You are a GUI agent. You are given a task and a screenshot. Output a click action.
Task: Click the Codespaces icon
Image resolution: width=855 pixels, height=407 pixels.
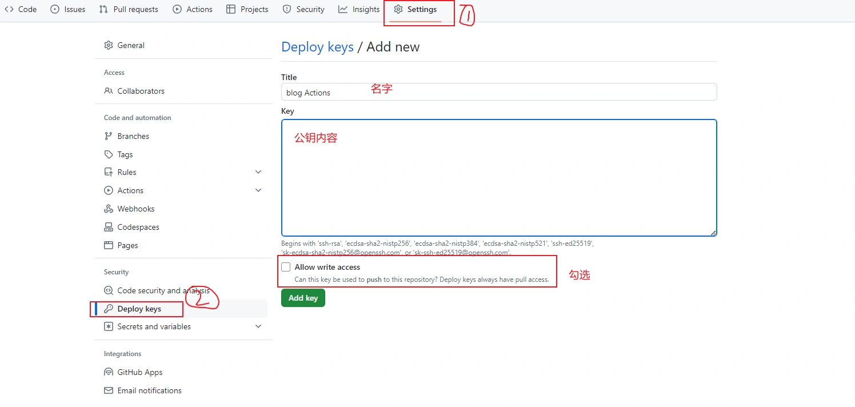[x=109, y=227]
